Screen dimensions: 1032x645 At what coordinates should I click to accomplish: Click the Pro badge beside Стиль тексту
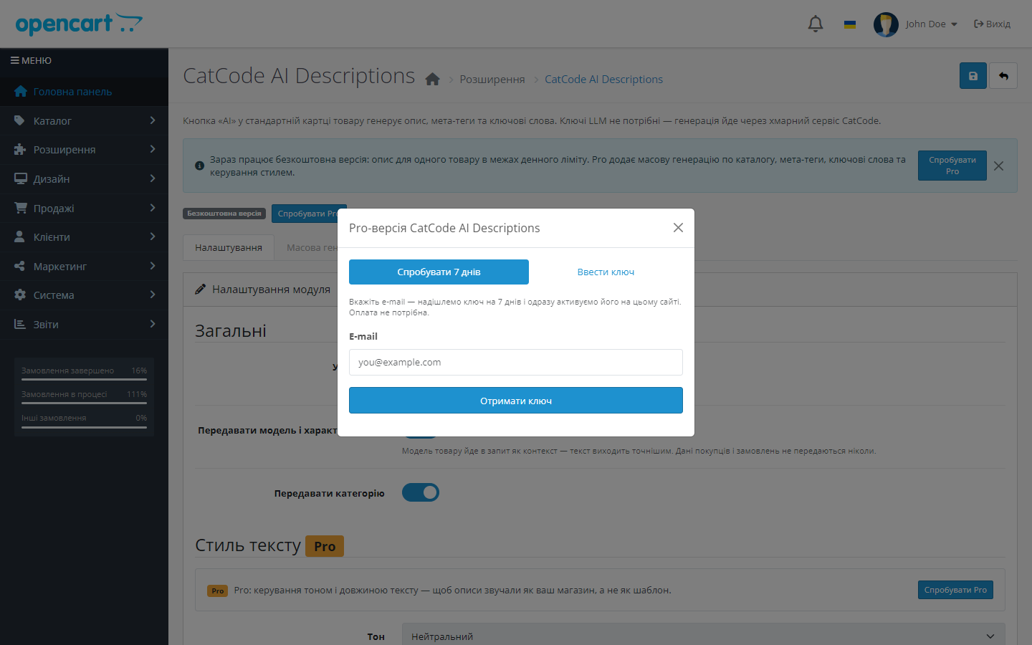(325, 546)
